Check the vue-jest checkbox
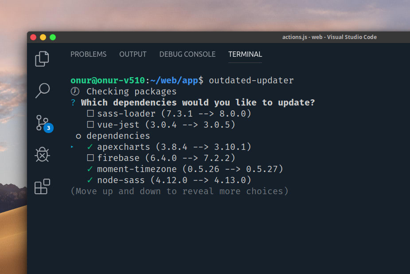The image size is (410, 274). pos(90,125)
